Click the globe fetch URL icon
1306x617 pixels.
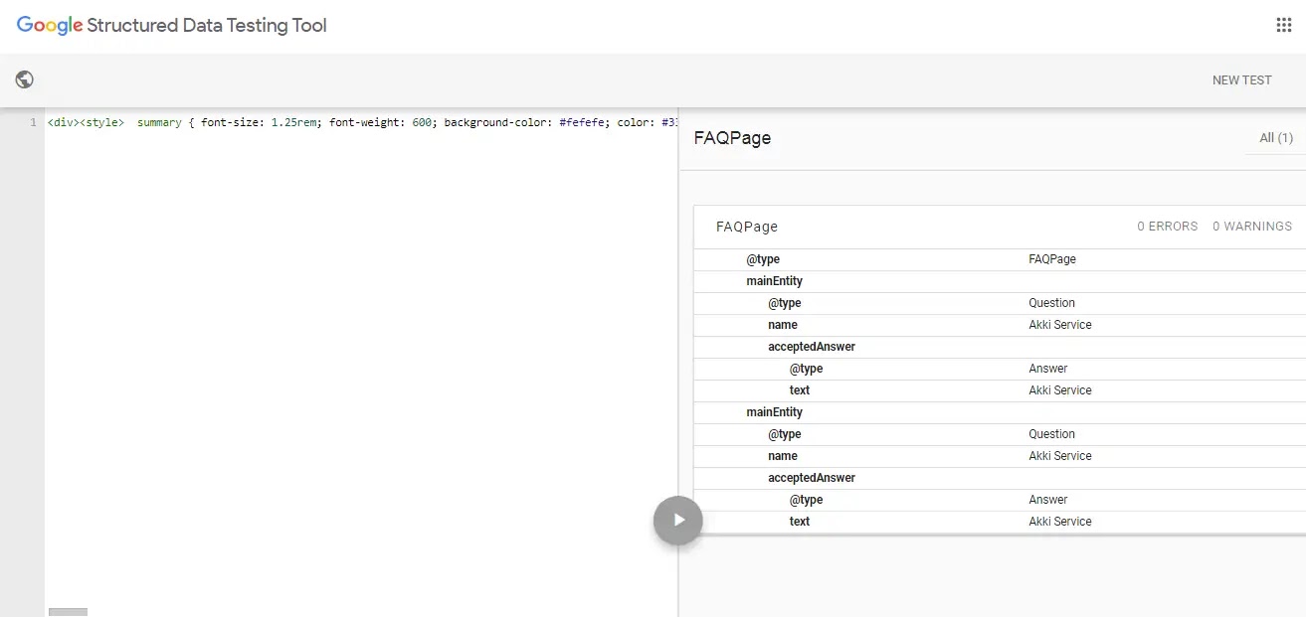click(x=25, y=79)
